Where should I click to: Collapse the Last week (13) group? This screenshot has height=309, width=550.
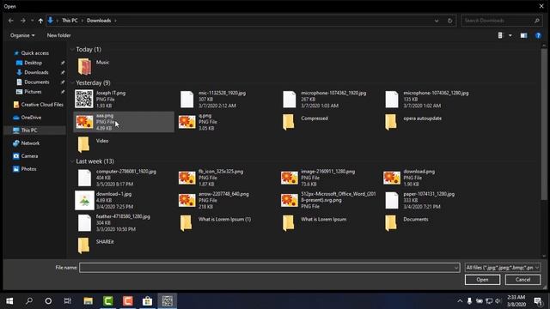(72, 161)
